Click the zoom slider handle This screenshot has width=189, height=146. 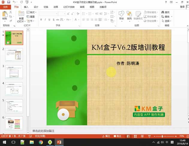click(162, 136)
